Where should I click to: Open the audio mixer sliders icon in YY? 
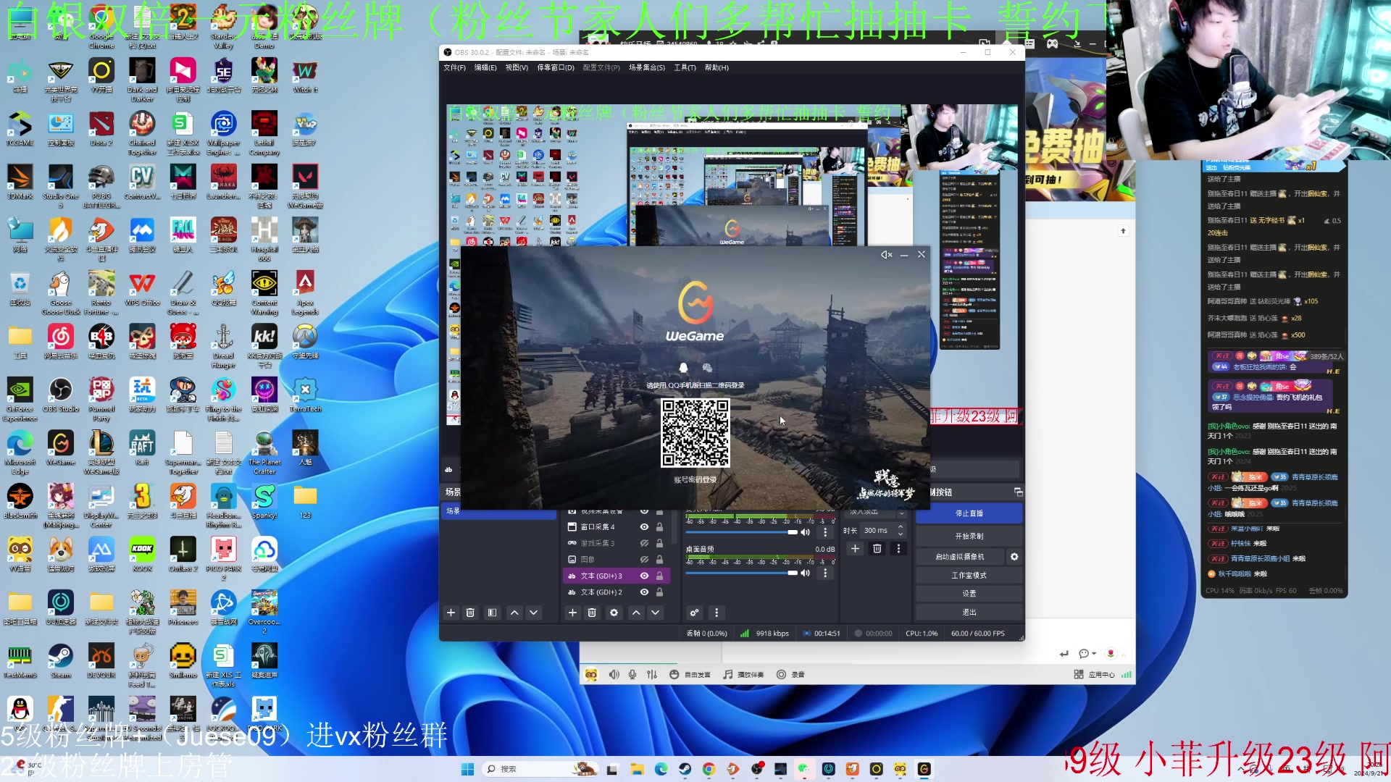[x=652, y=674]
